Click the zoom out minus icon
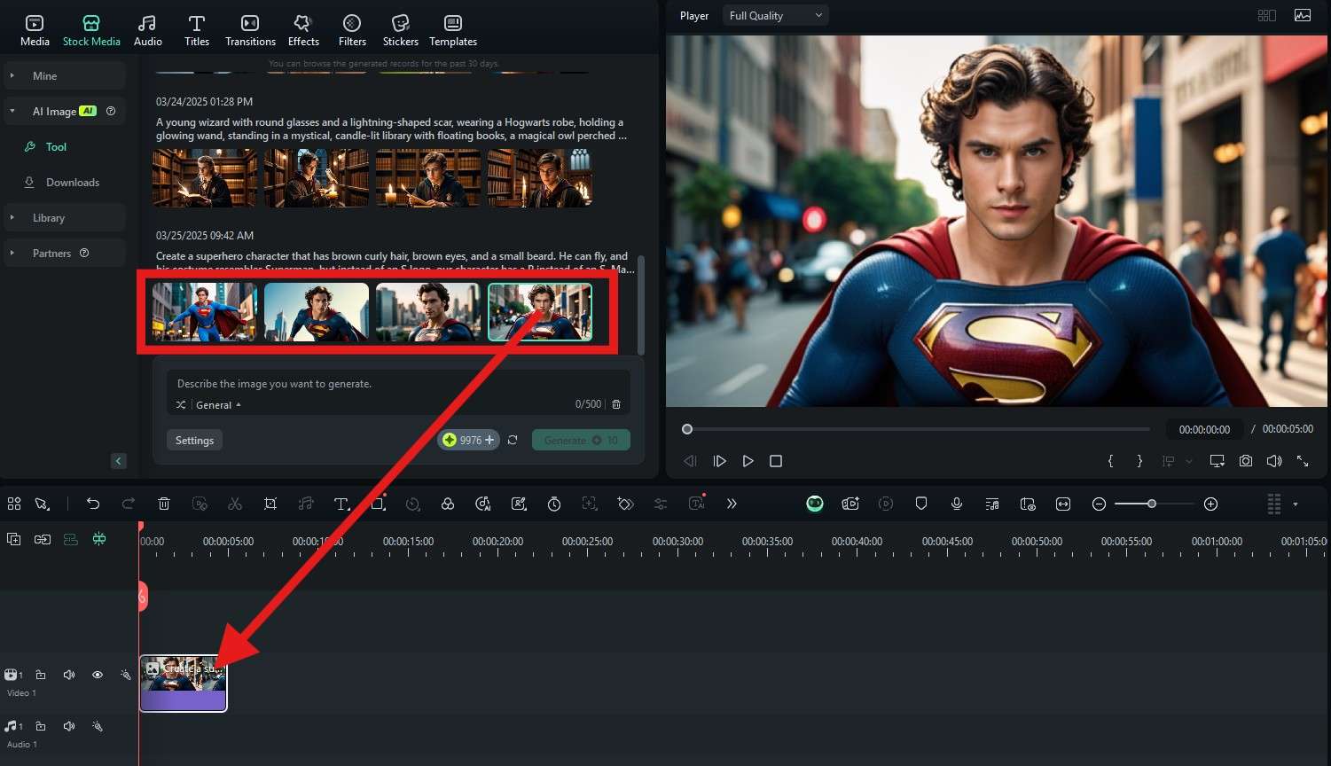Screen dimensions: 1331x766 point(1099,504)
